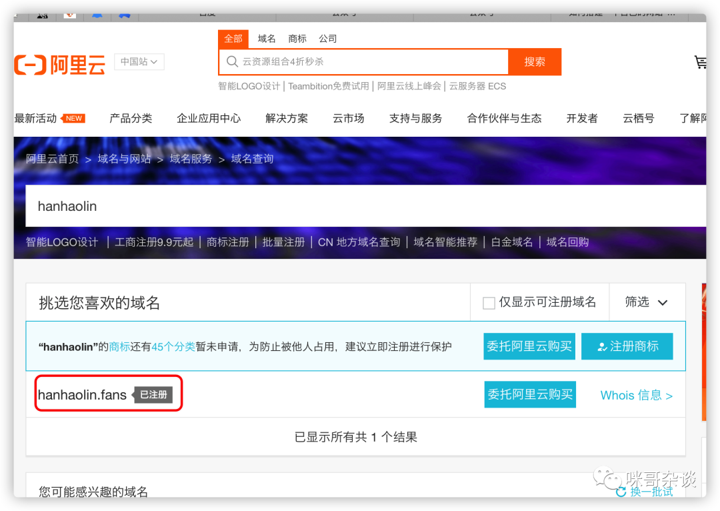Click the 换一批试试 refresh icon
The height and width of the screenshot is (511, 720).
(x=621, y=492)
